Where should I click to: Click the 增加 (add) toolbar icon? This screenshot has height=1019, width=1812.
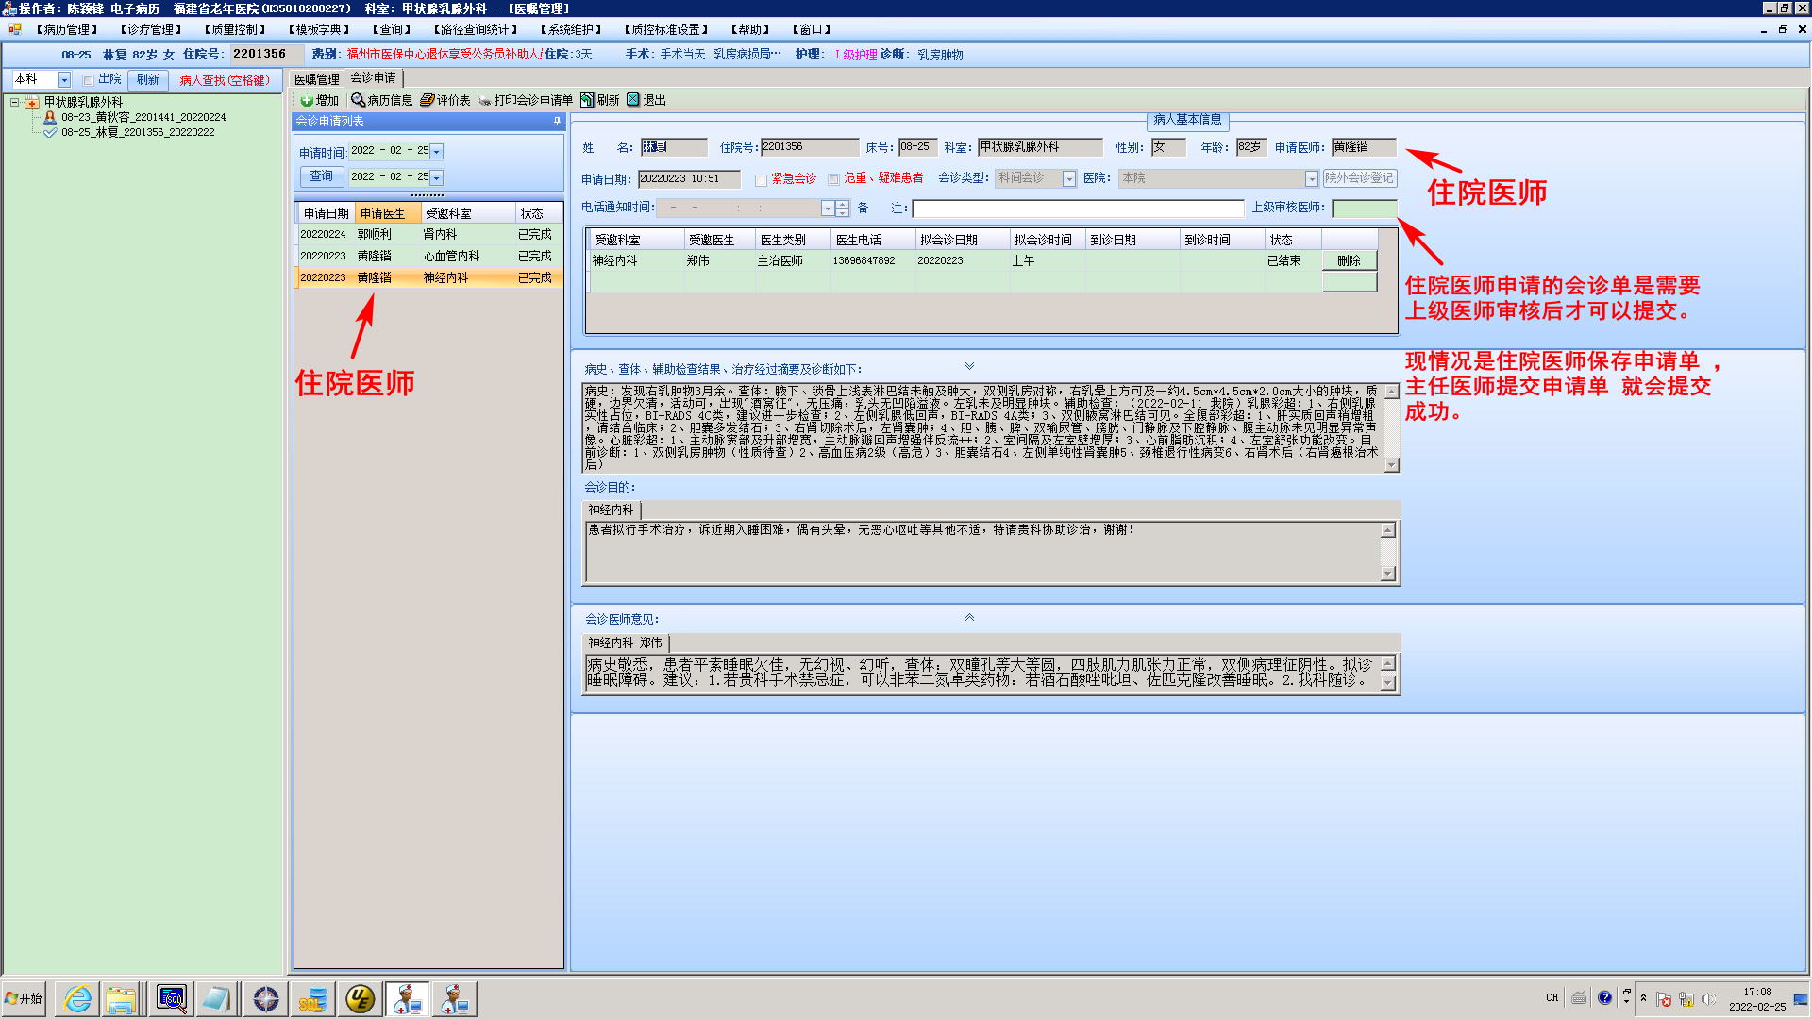[307, 100]
